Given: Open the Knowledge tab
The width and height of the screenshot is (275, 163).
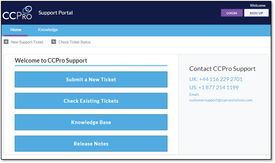Looking at the screenshot, I should pos(48,30).
